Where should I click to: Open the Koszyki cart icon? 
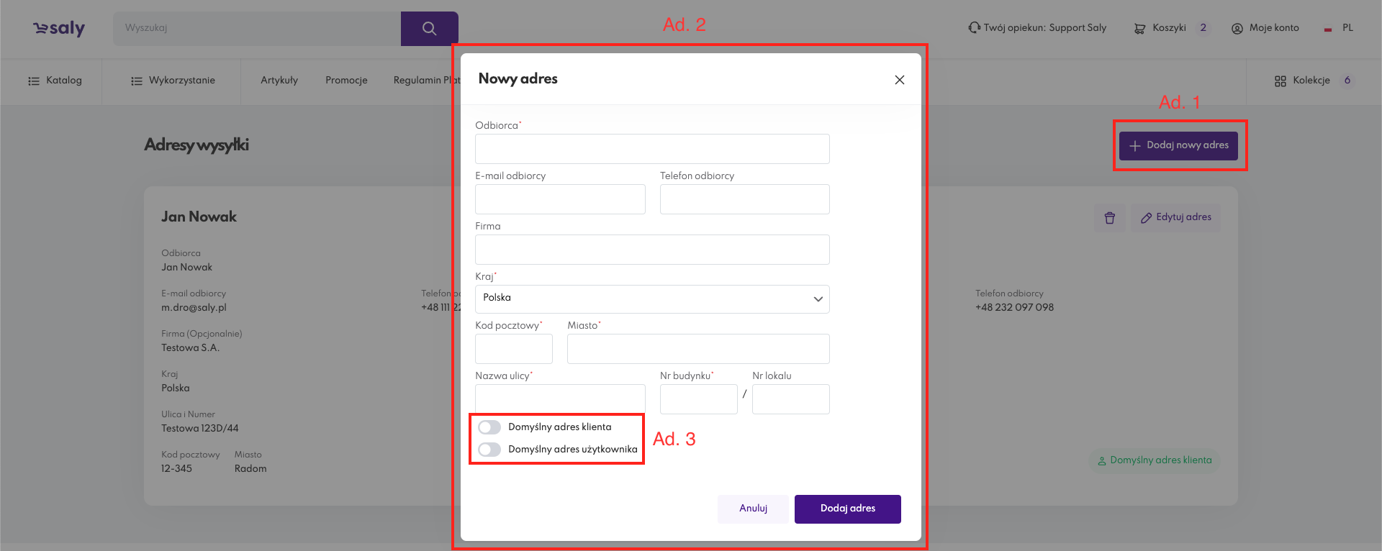click(x=1139, y=29)
